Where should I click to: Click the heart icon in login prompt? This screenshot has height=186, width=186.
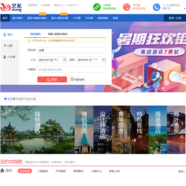click(5, 99)
